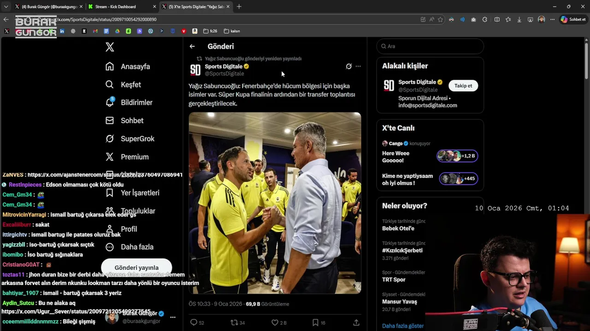Open Sports Digitale in Alakalı kişiler

coord(417,82)
